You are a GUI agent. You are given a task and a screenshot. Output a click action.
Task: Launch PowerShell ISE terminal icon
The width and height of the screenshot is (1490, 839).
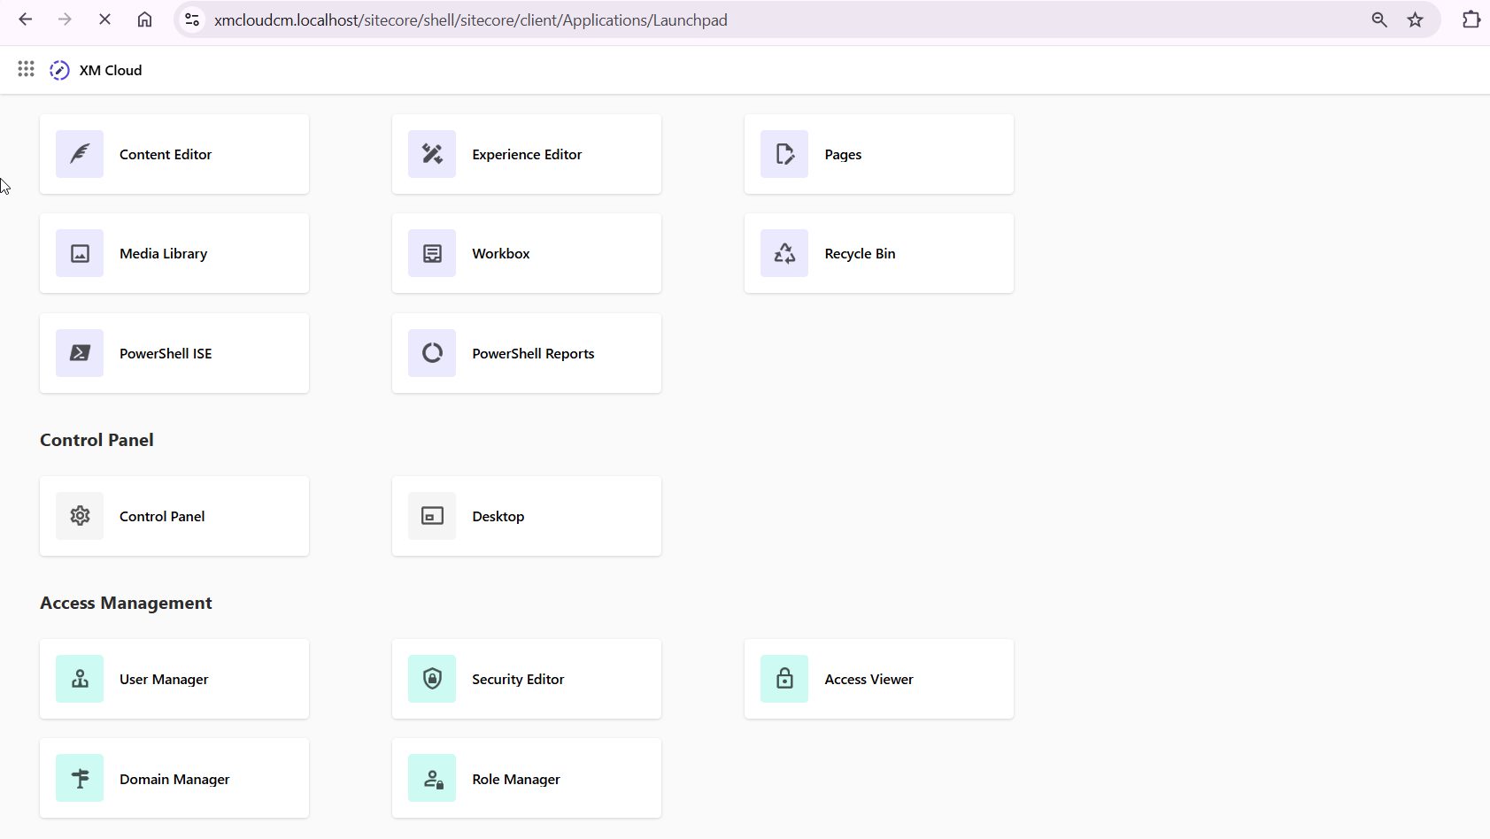point(80,353)
